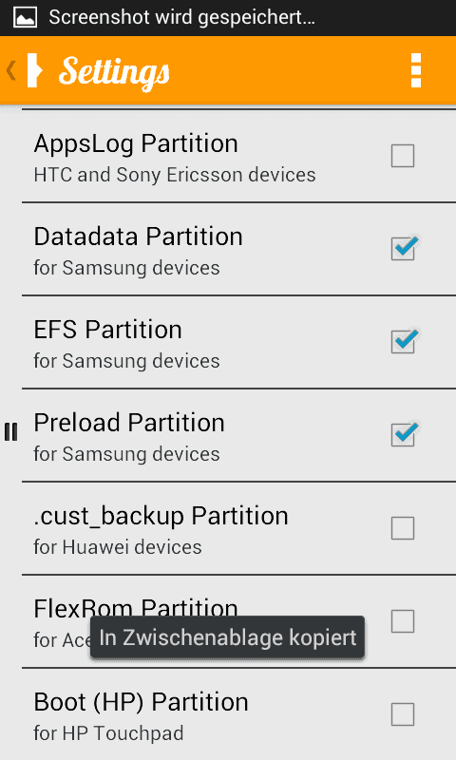Tap the screenshot notification image icon

pos(25,18)
